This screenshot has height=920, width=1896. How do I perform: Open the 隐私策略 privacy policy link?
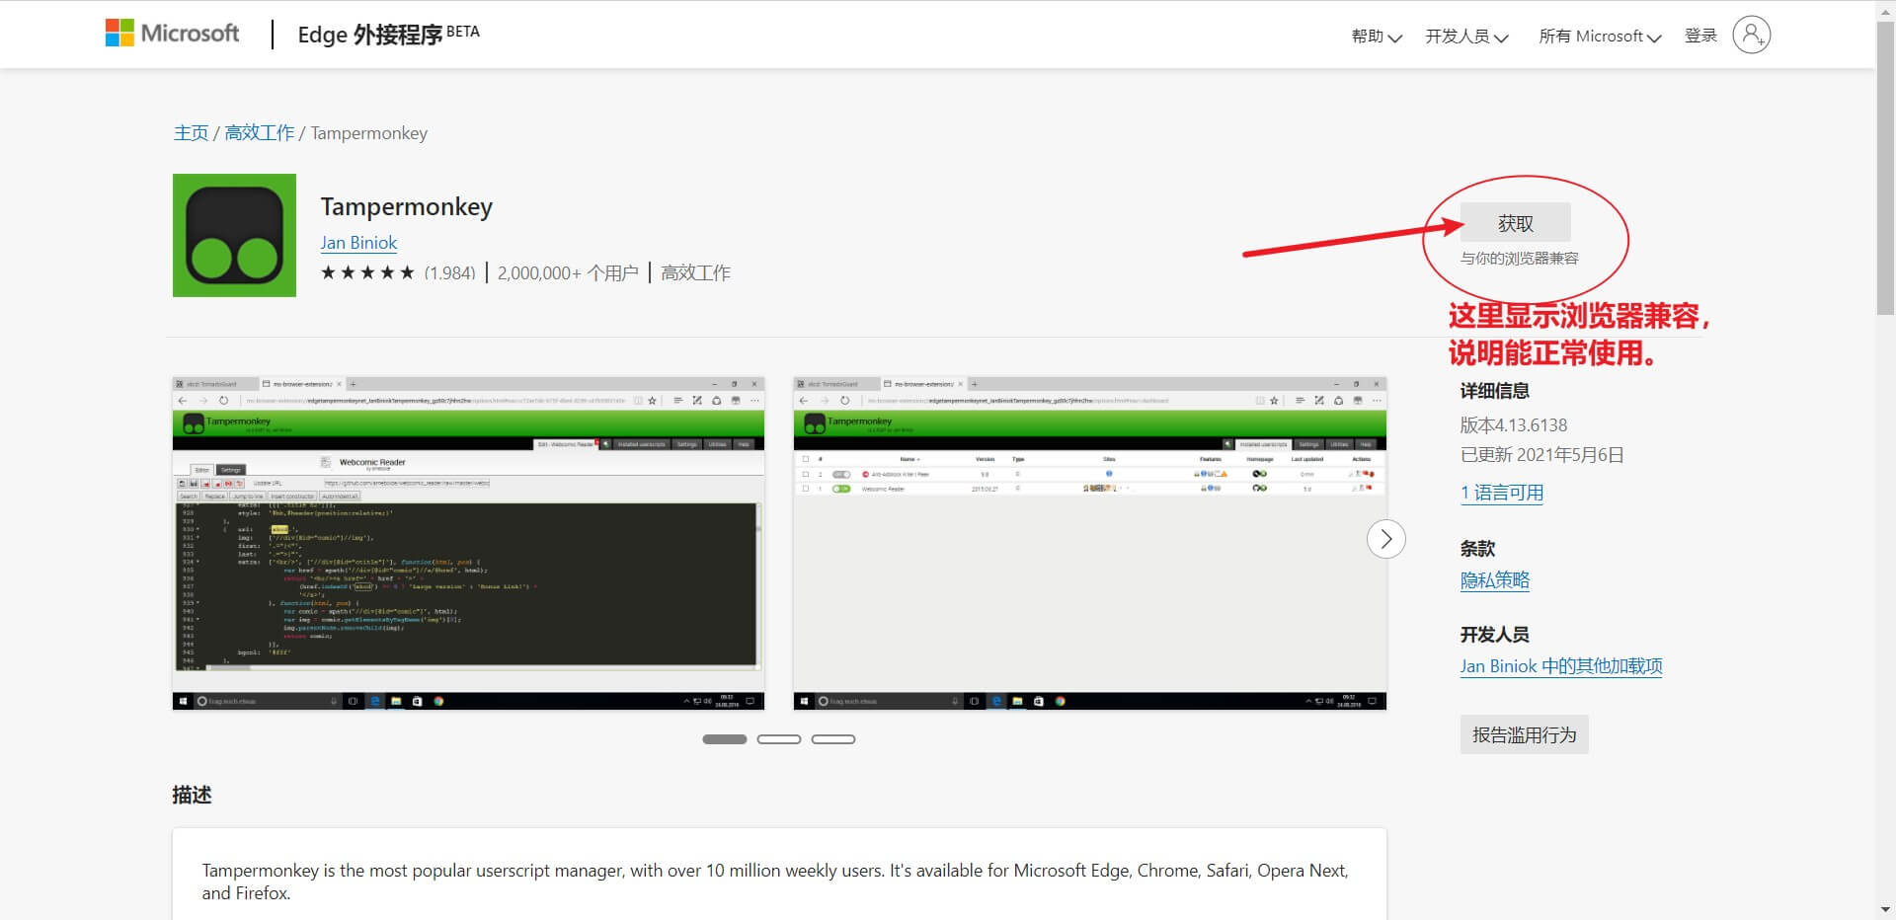point(1494,580)
